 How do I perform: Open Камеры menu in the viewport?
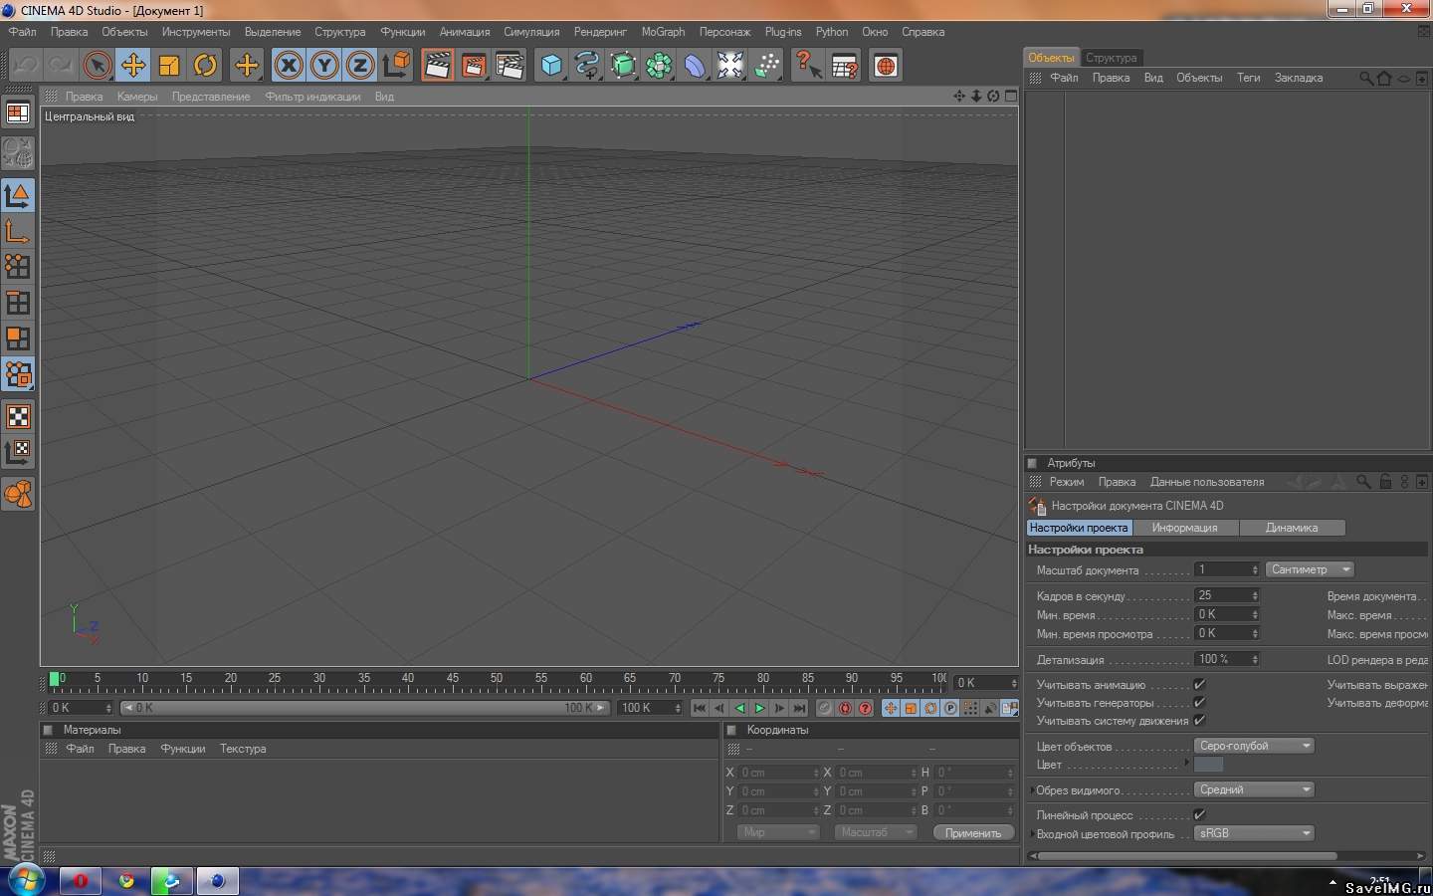(137, 97)
